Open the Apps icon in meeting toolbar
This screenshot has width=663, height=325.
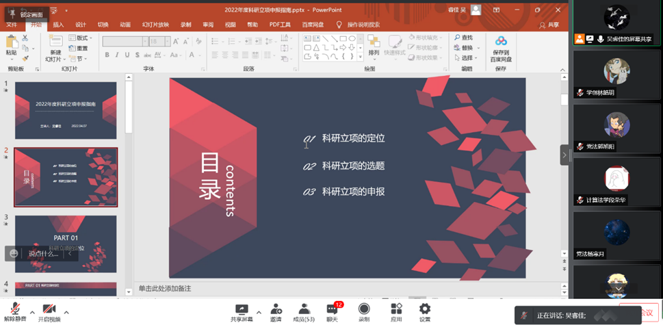(396, 312)
